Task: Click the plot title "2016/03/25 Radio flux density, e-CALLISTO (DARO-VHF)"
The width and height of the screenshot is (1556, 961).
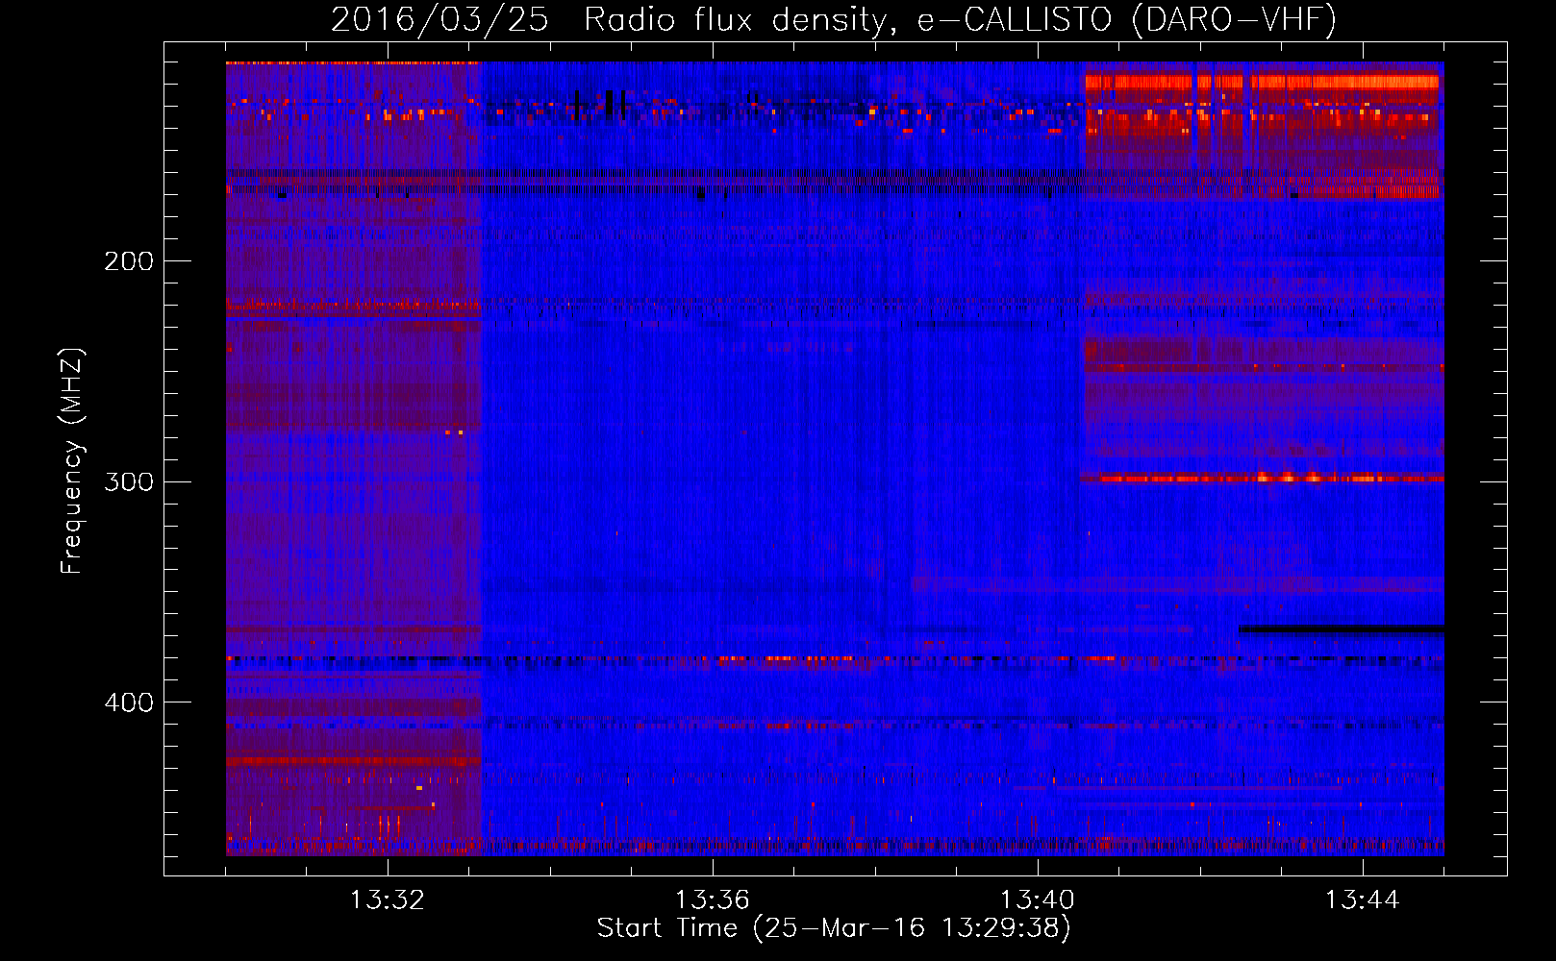Action: [x=834, y=19]
